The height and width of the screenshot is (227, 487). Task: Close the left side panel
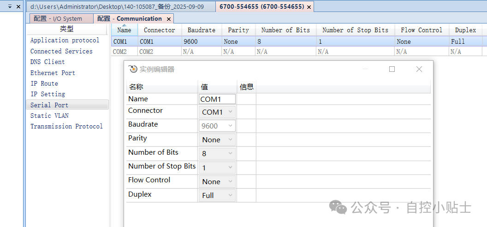18,6
